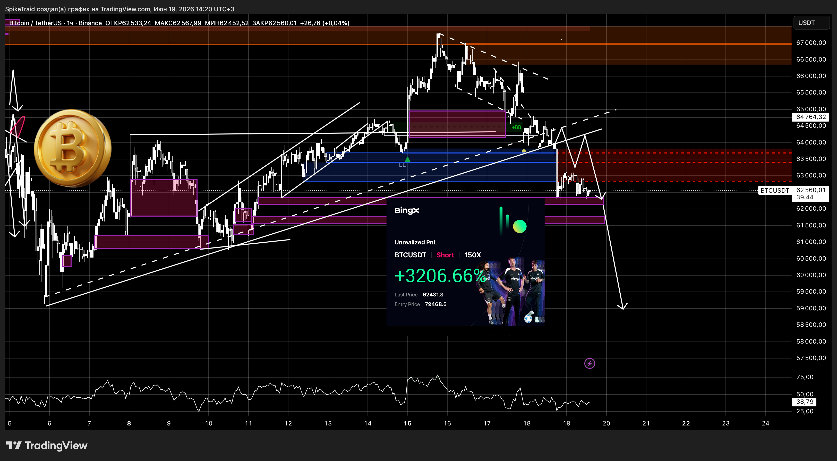Click the '25,00' RSI scale label

pos(805,411)
